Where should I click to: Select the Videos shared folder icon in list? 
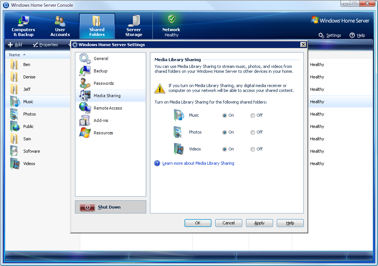15,164
